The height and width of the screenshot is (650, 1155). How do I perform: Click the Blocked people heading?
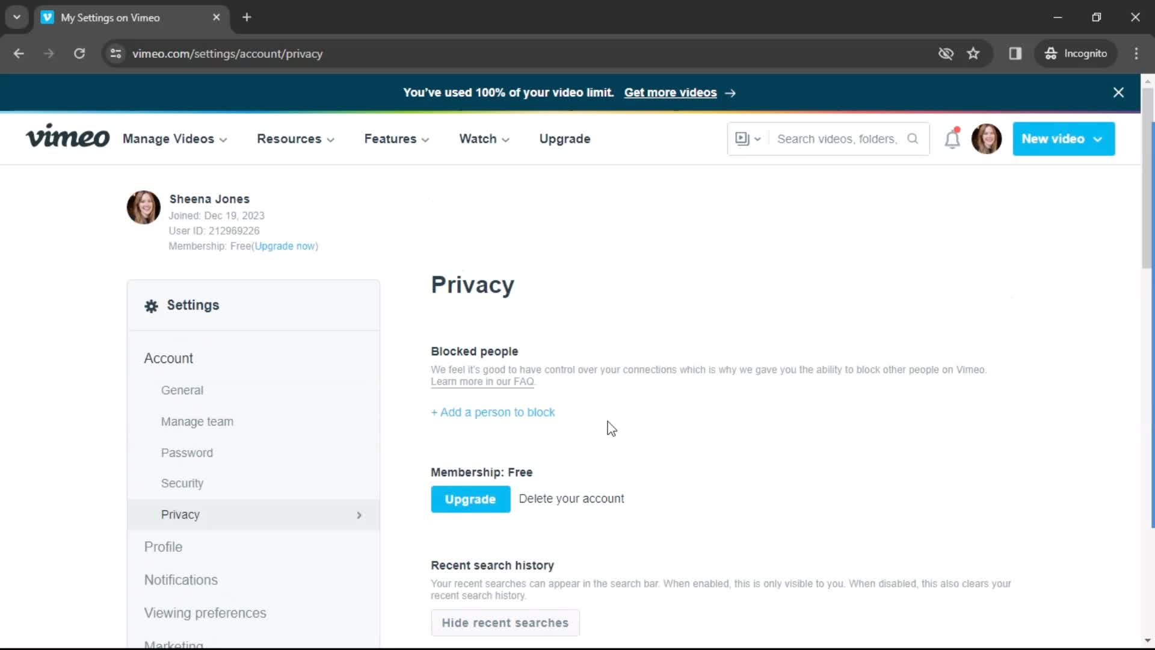tap(474, 351)
